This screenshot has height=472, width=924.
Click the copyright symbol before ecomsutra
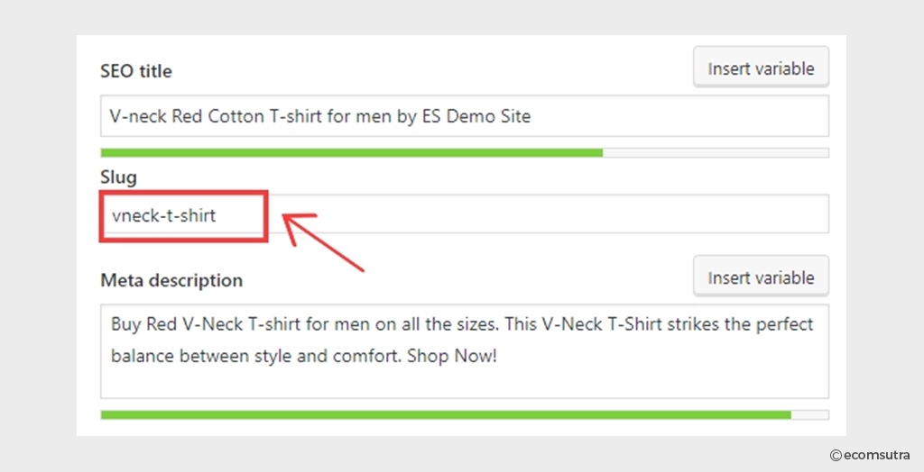pos(836,456)
